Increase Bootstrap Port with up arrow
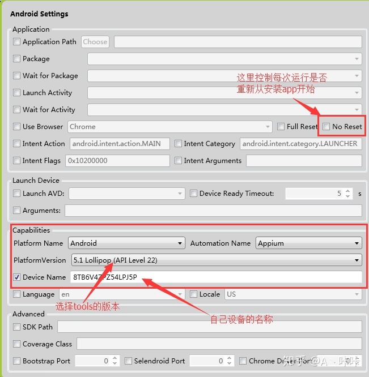Viewport: 369px width, 377px height. 115,358
